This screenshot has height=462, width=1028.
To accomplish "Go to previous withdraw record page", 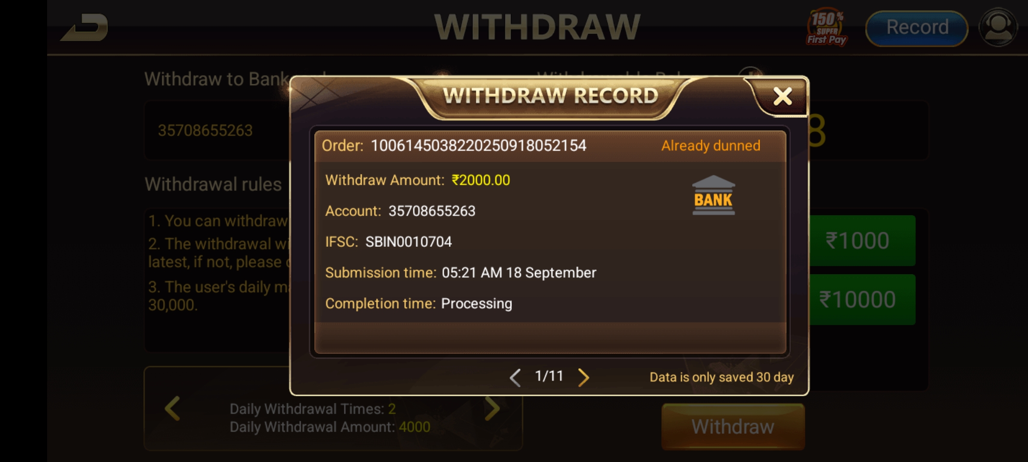I will click(515, 377).
